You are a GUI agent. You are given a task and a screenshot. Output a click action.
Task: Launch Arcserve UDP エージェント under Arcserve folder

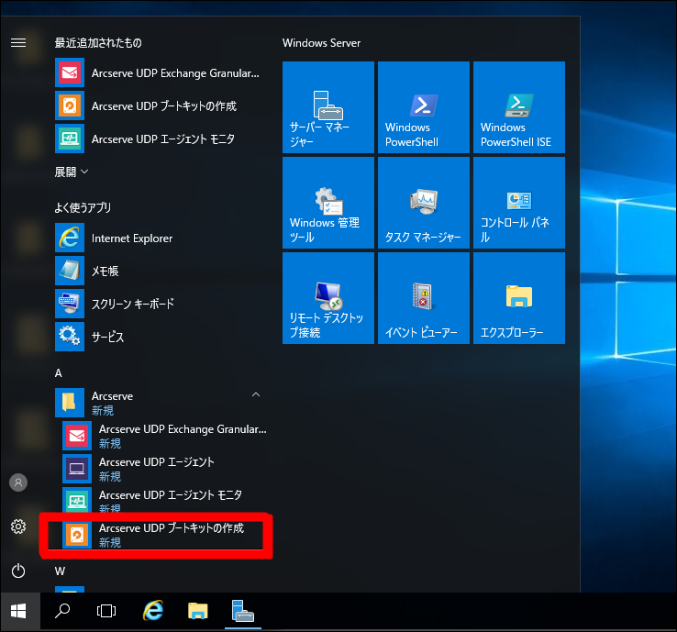[x=164, y=469]
